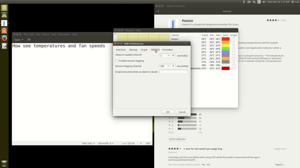Open the network arrows indicator menu

[254, 2]
